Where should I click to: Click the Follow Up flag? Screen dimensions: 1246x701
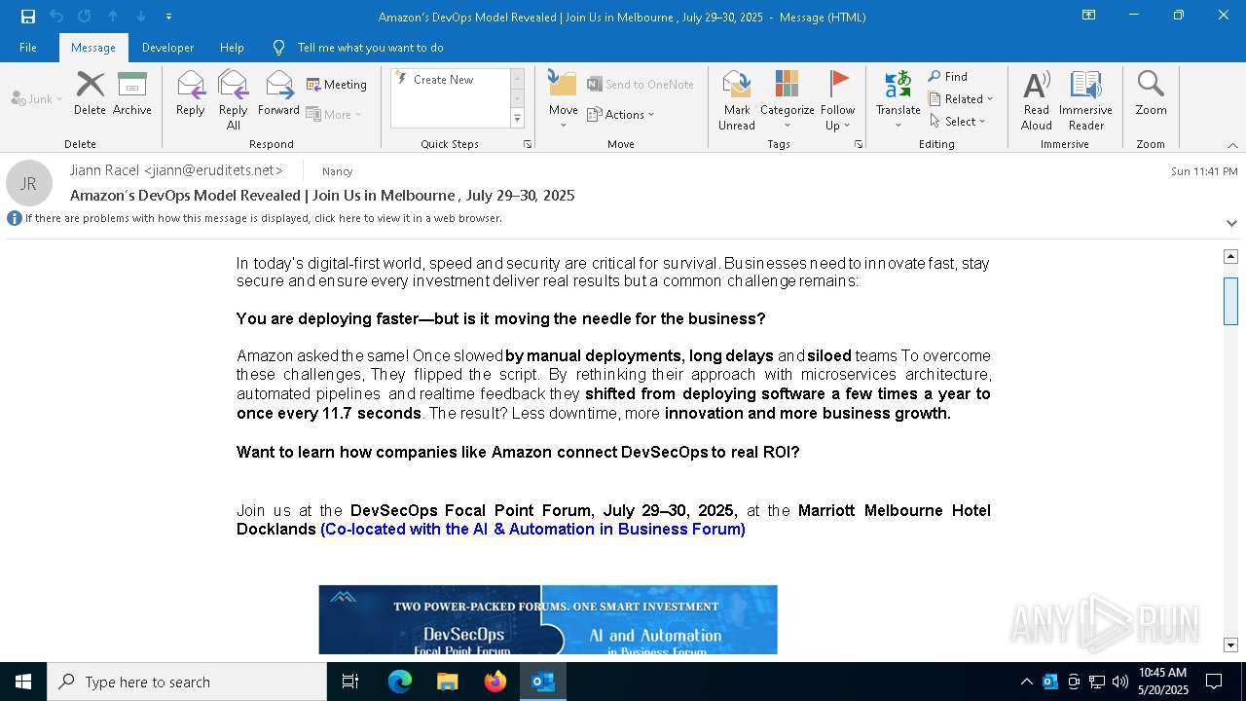tap(837, 99)
